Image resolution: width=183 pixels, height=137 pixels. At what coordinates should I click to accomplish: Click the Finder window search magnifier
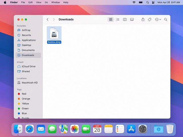point(166,19)
